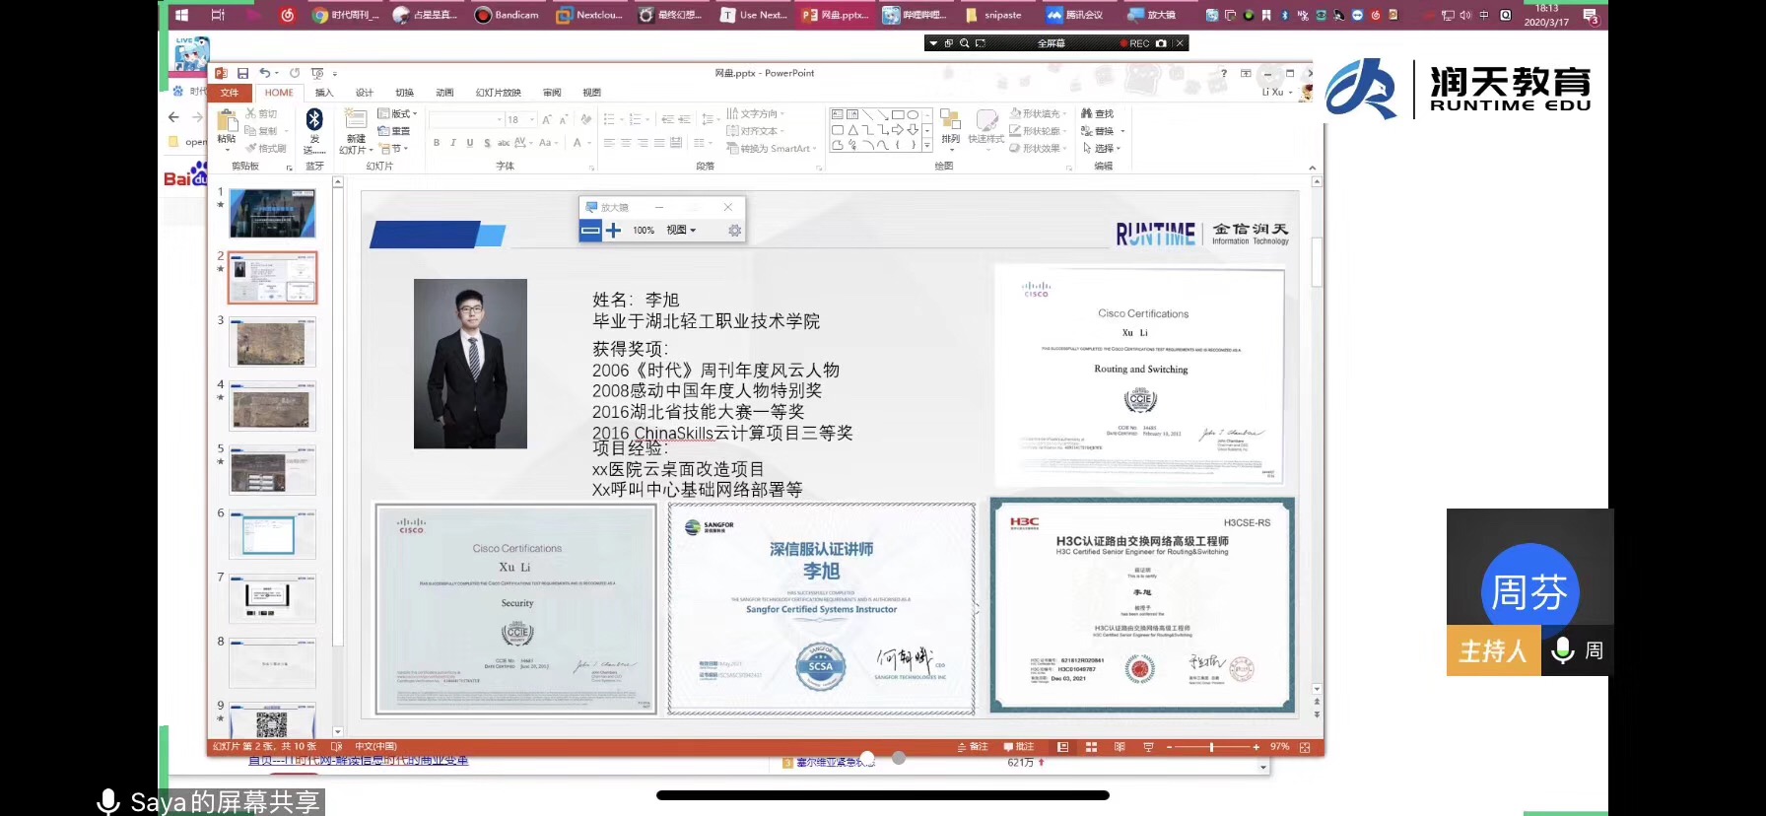Image resolution: width=1766 pixels, height=816 pixels.
Task: Click the Find (查找) button
Action: (1098, 114)
